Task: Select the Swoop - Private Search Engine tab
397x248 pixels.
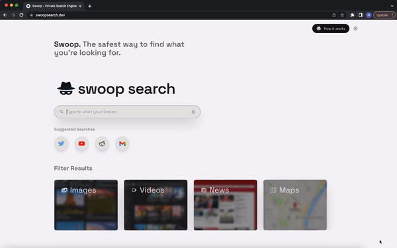Action: [x=54, y=6]
